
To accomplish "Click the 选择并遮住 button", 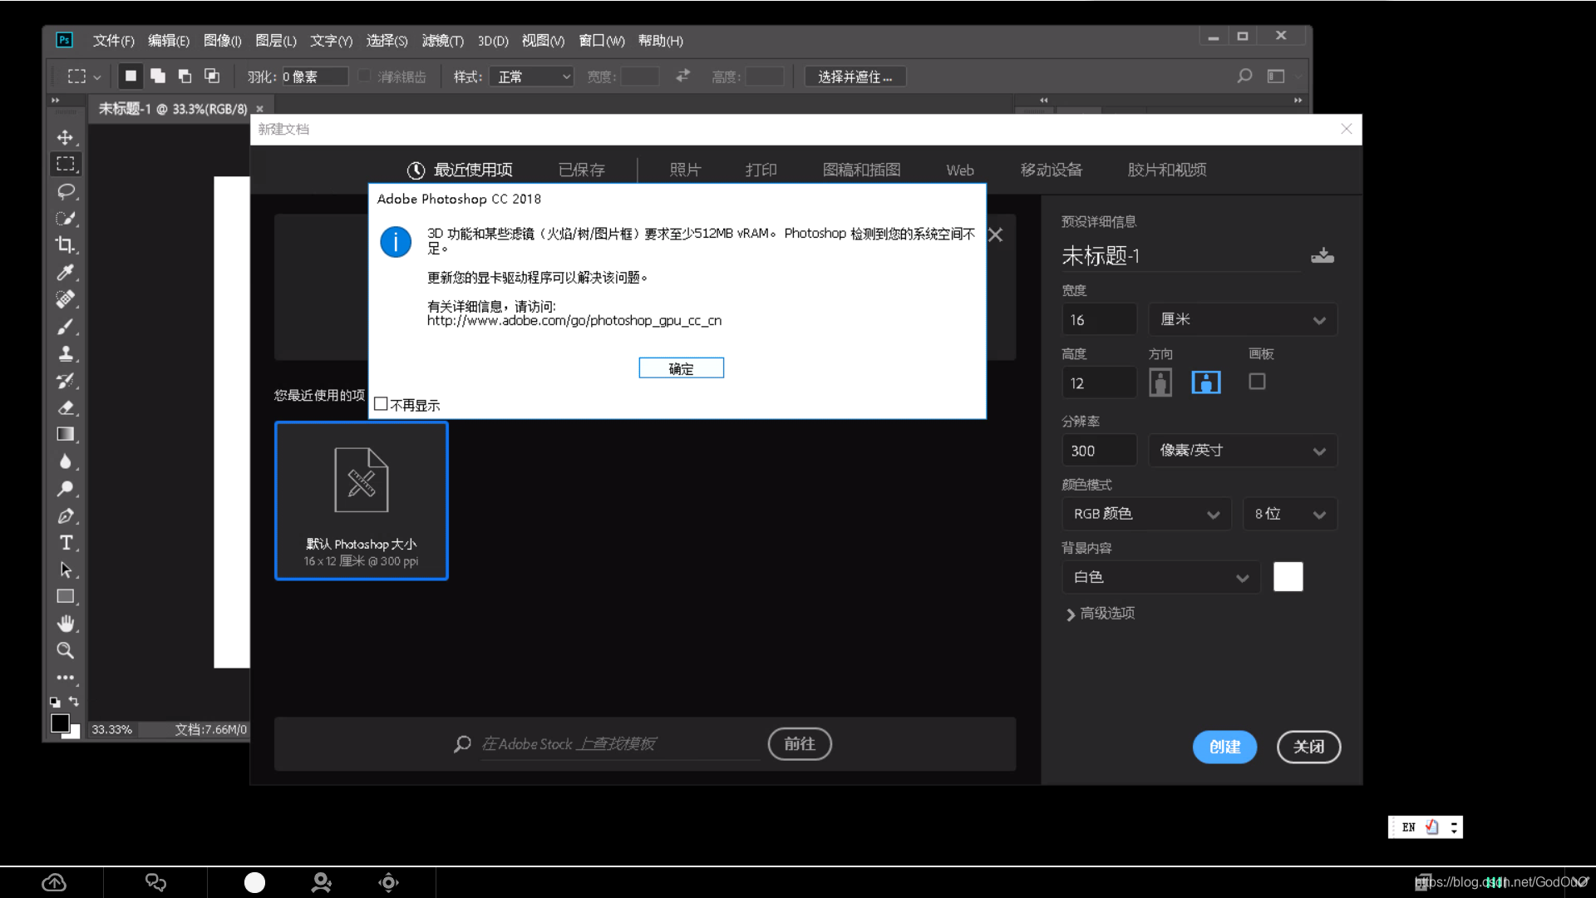I will pos(855,76).
